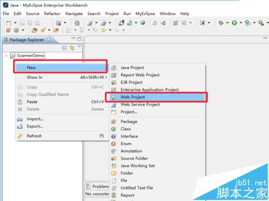Screen dimensions: 269x201
Task: Choose Show In from the context menu
Action: 62,77
